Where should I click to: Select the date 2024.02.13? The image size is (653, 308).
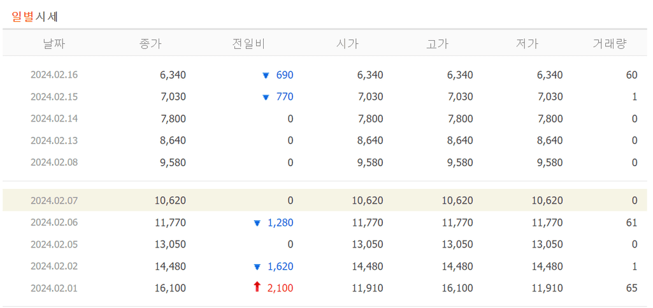click(x=54, y=140)
